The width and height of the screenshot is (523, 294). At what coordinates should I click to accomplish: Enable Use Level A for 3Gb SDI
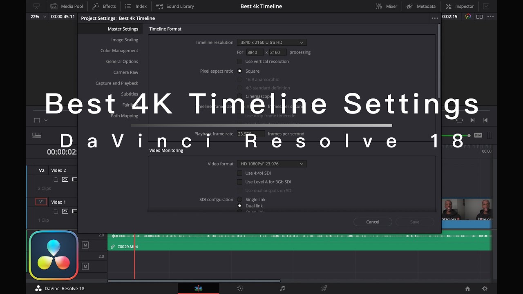click(x=239, y=182)
